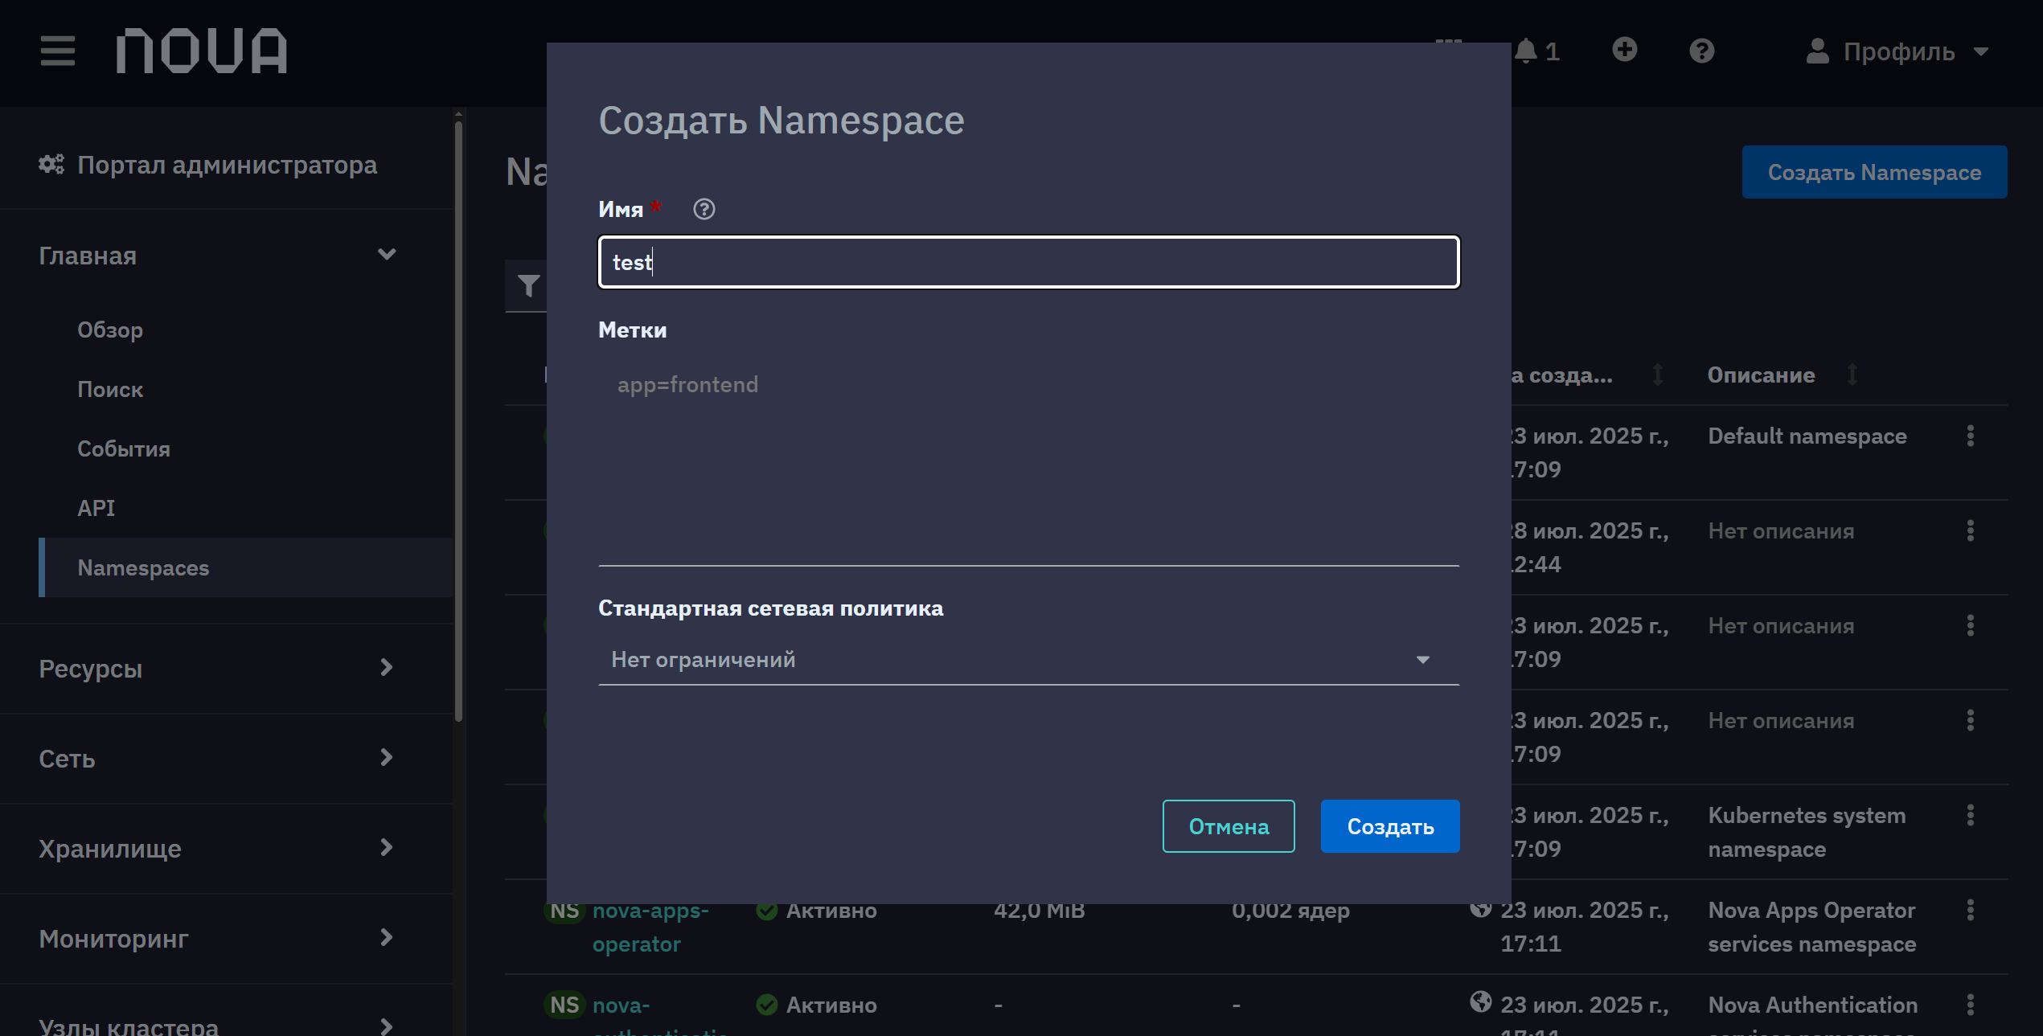
Task: Open kebab menu for Nova Authentication row
Action: [1970, 1005]
